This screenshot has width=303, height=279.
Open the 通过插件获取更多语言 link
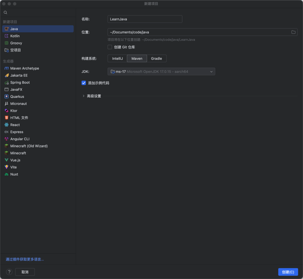pyautogui.click(x=25, y=259)
